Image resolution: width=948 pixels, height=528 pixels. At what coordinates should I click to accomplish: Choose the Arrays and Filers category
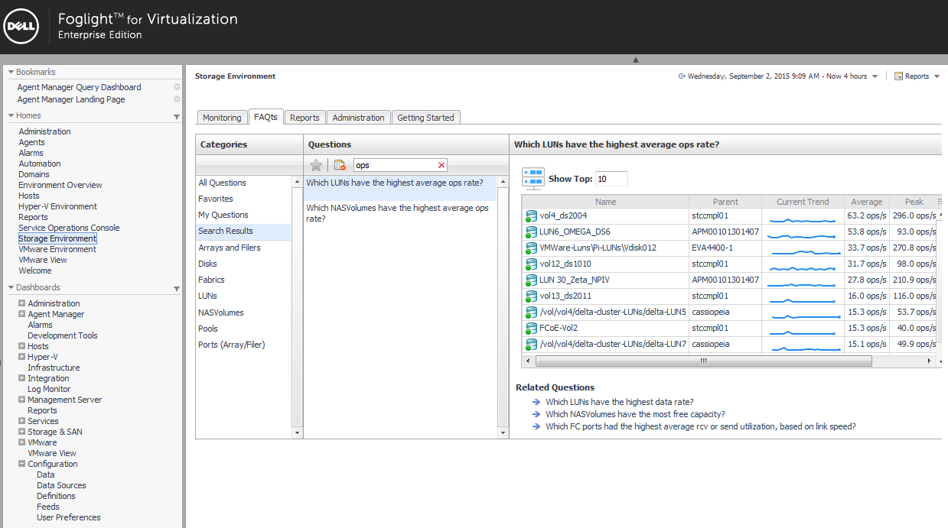click(230, 248)
